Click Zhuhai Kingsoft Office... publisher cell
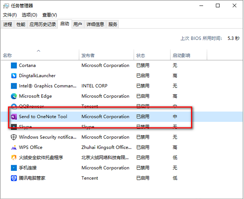Viewport: 244px width, 199px height. pyautogui.click(x=107, y=147)
